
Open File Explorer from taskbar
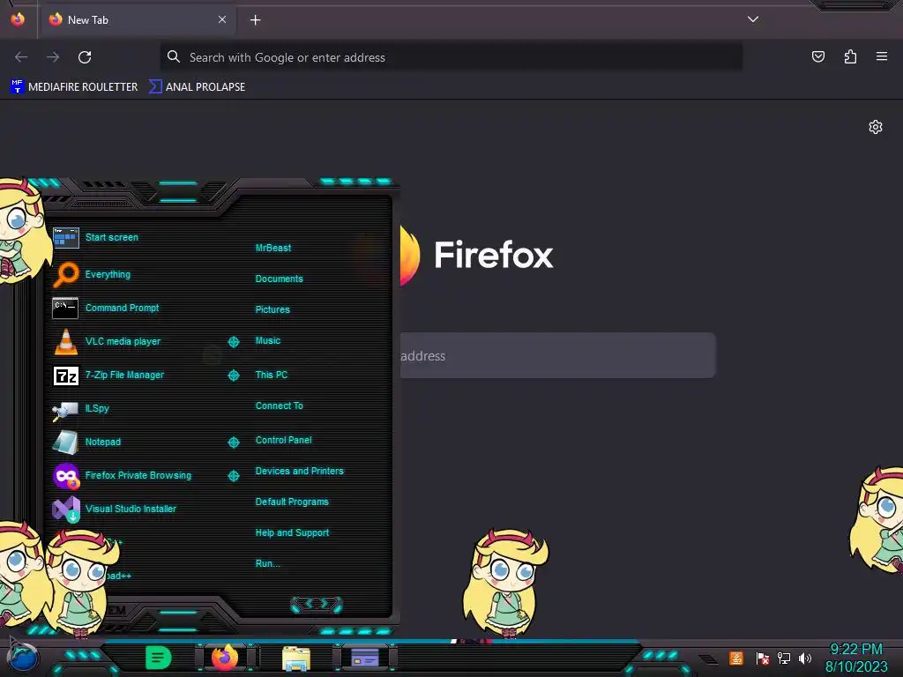point(296,658)
